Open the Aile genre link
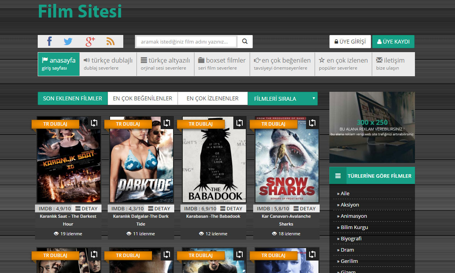This screenshot has width=455, height=273. tap(345, 194)
